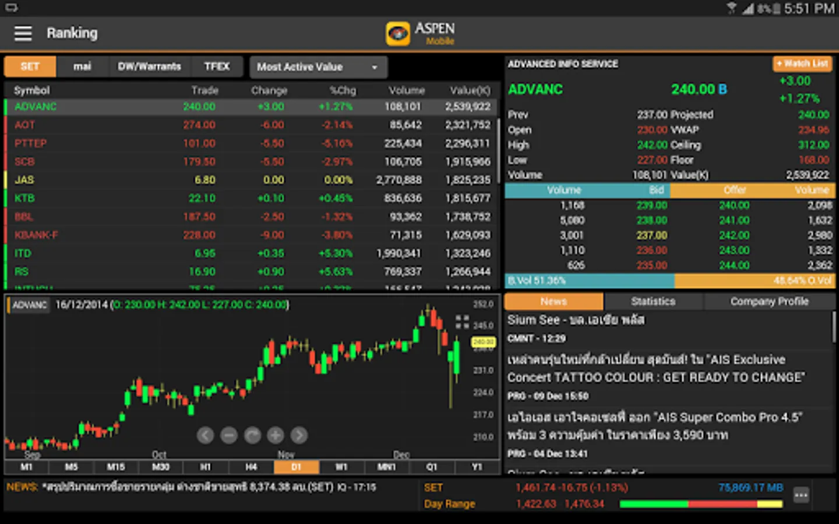839x524 pixels.
Task: Switch to the TFEX tab
Action: [x=217, y=66]
